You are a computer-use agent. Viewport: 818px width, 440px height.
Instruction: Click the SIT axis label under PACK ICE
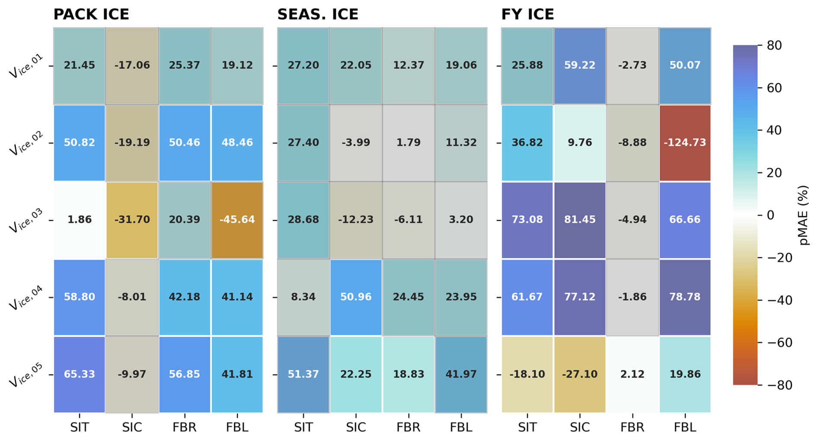click(80, 427)
